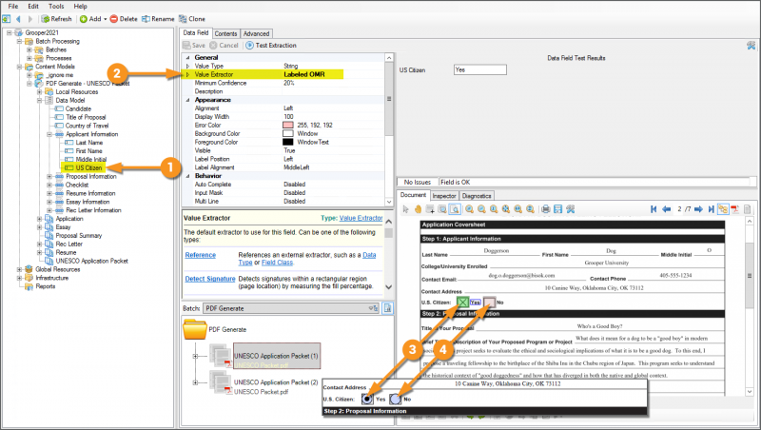Select UNESCO Application Packet (1) folder
761x430 pixels.
276,356
